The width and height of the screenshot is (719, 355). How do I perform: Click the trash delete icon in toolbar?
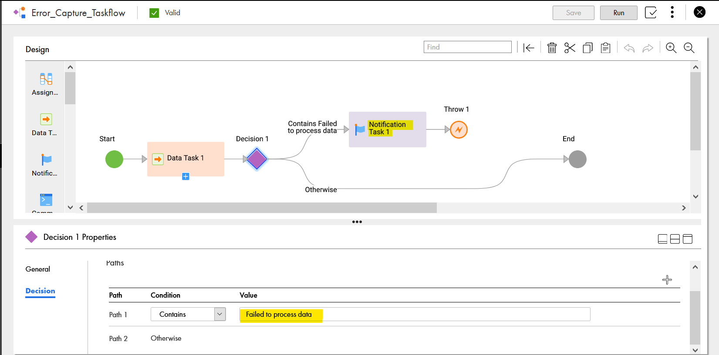point(552,48)
